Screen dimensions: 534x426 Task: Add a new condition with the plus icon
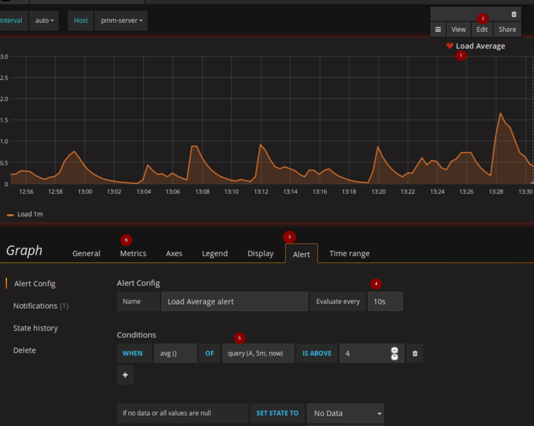(x=125, y=375)
